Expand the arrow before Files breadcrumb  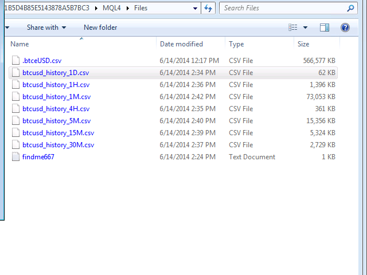pos(128,8)
